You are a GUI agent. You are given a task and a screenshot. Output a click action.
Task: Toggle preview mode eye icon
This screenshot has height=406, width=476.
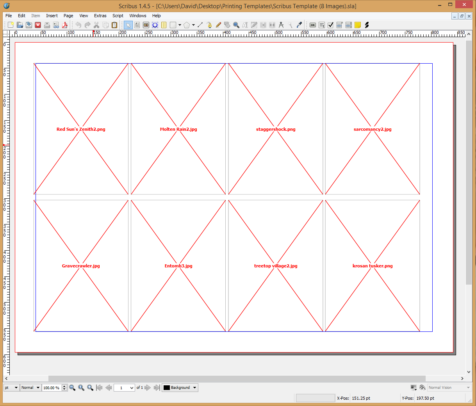coord(422,388)
